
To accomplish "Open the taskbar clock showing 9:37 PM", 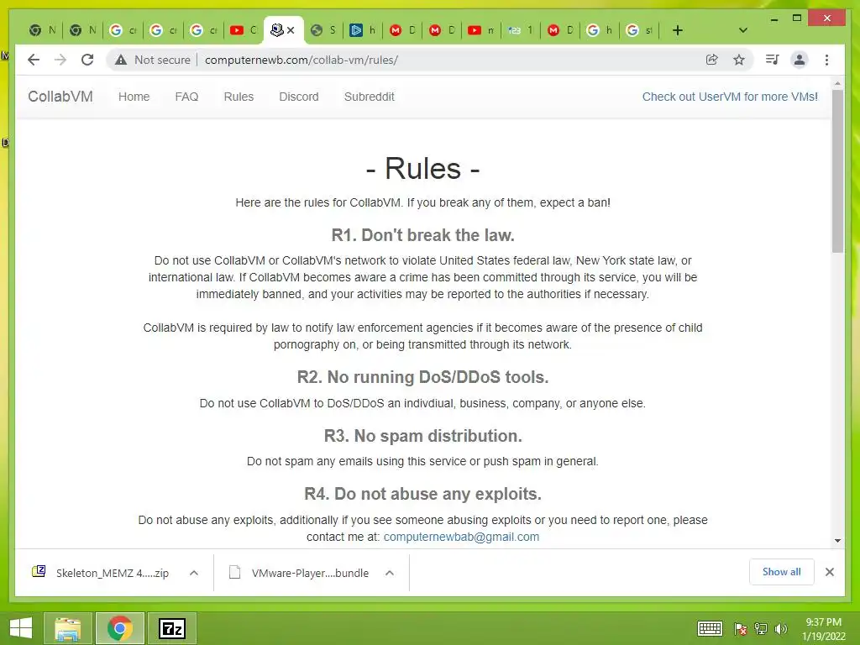I will tap(824, 629).
